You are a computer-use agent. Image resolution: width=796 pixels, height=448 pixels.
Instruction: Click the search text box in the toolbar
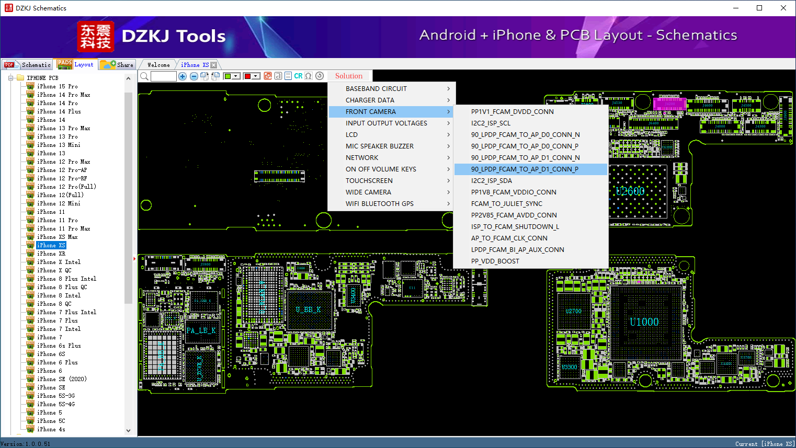click(x=164, y=76)
